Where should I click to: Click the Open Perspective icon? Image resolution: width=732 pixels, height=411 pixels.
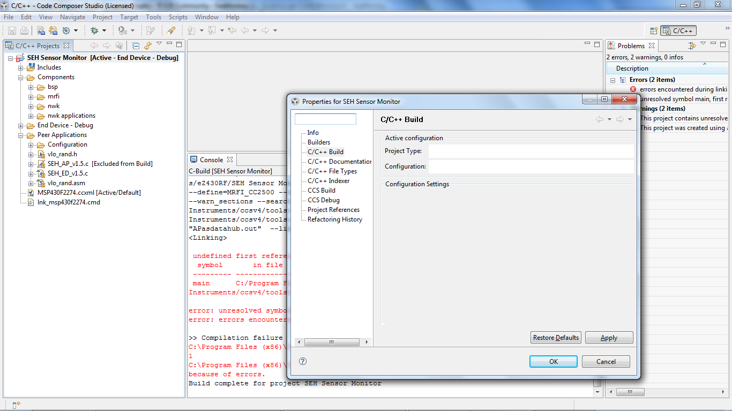point(654,31)
